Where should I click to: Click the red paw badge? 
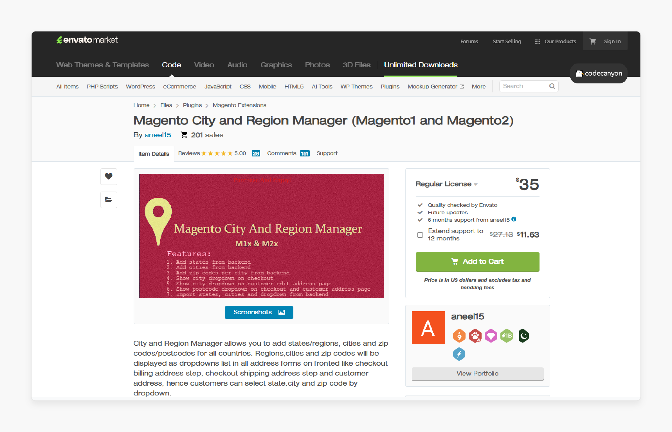tap(475, 336)
